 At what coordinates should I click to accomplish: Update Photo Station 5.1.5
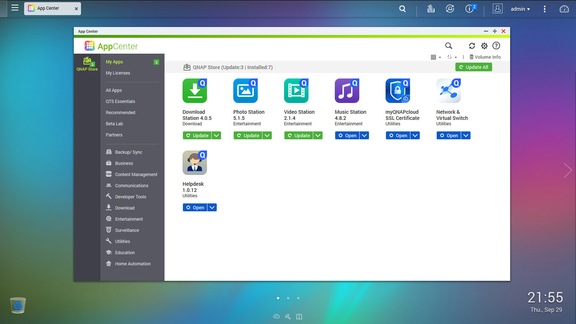pyautogui.click(x=248, y=135)
